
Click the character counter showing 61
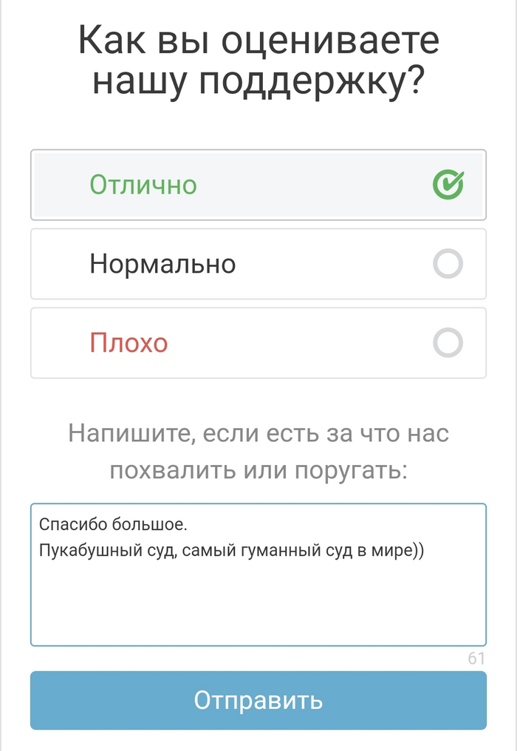click(x=476, y=658)
